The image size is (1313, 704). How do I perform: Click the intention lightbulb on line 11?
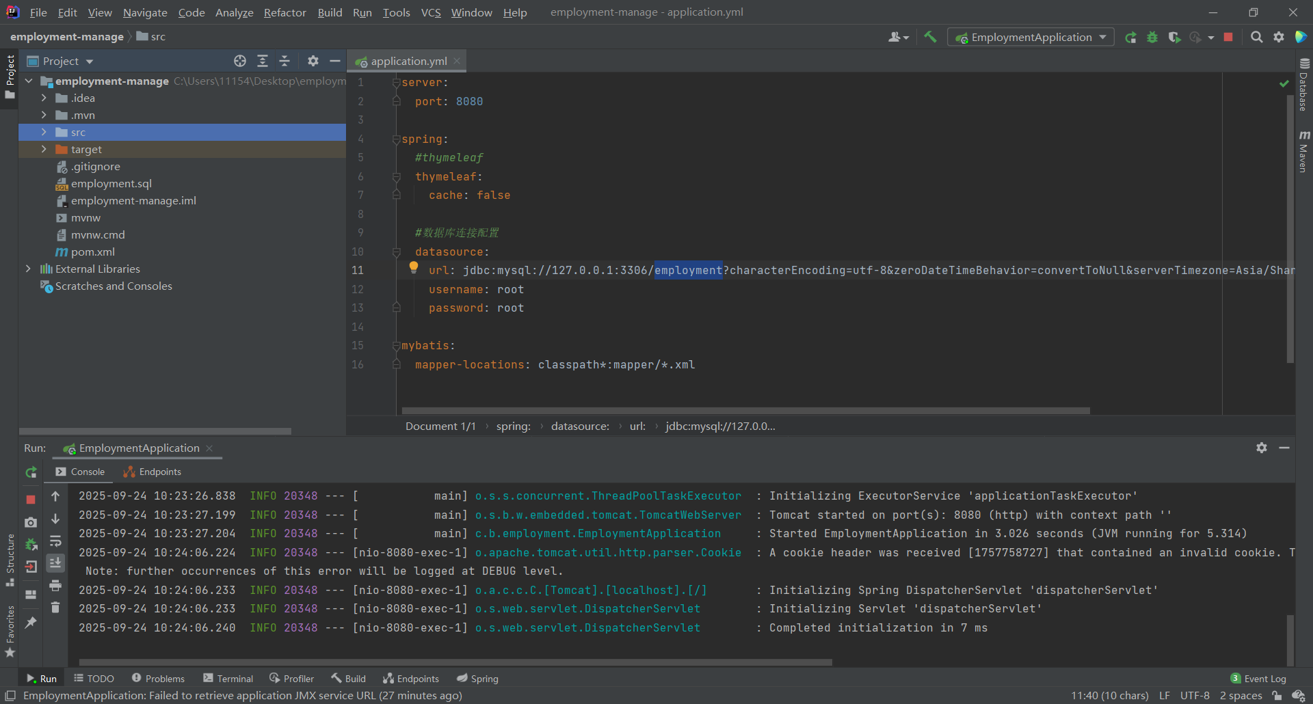pos(414,267)
